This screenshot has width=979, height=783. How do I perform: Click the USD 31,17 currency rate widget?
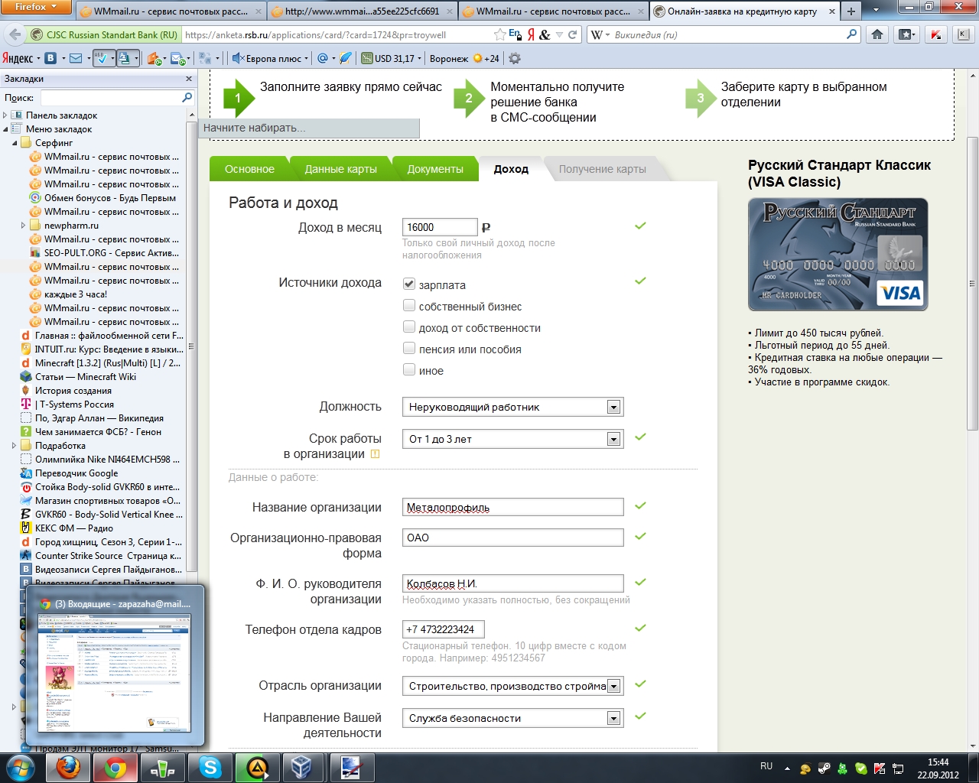[x=392, y=58]
